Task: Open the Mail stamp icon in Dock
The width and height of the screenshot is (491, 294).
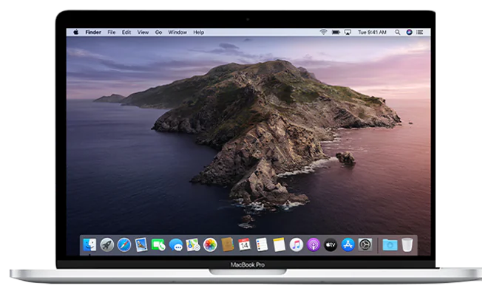Action: [x=141, y=245]
